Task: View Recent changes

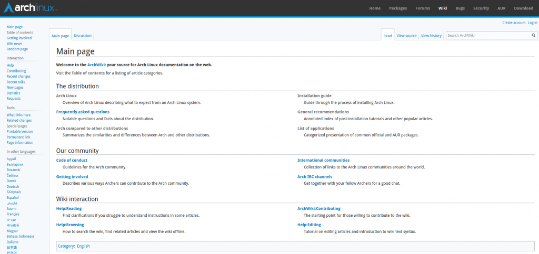Action: pyautogui.click(x=18, y=77)
